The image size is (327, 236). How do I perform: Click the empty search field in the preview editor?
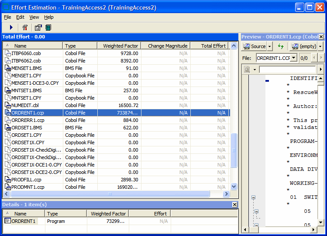[x=287, y=69]
